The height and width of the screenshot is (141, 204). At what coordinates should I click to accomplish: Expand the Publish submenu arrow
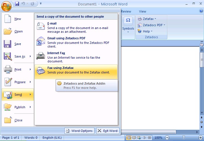pos(30,107)
